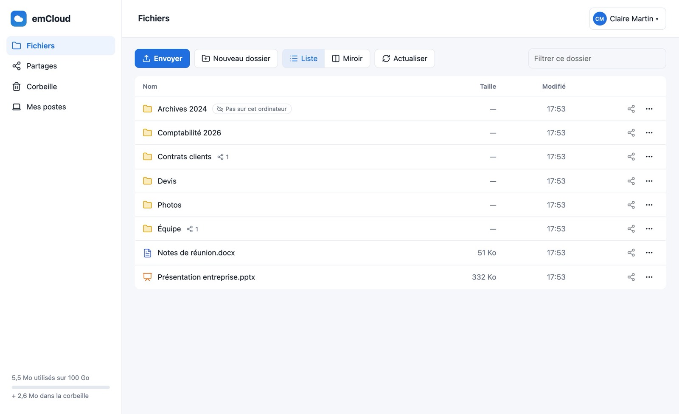Viewport: 679px width, 414px height.
Task: Share Notes de réunion.docx
Action: coord(631,253)
